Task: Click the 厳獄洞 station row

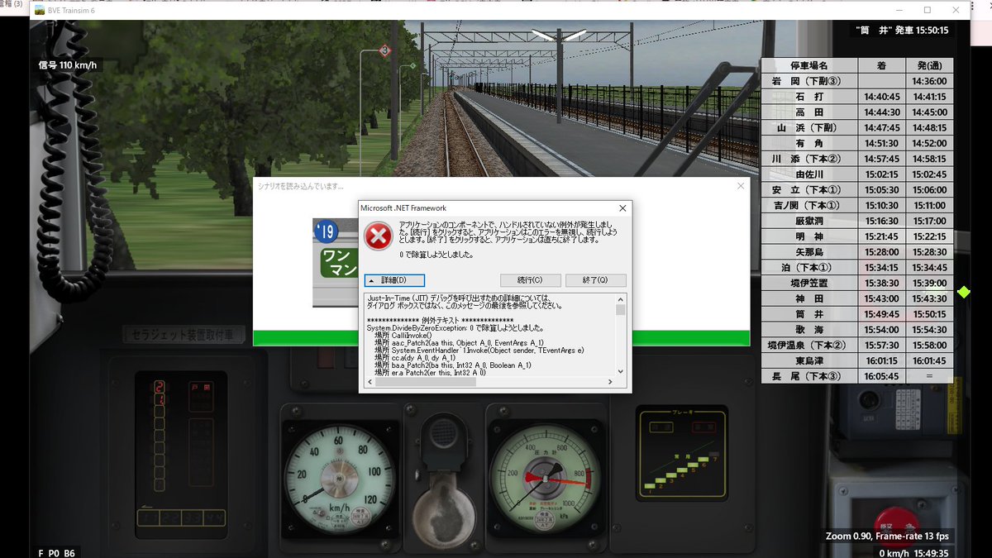Action: pyautogui.click(x=857, y=221)
